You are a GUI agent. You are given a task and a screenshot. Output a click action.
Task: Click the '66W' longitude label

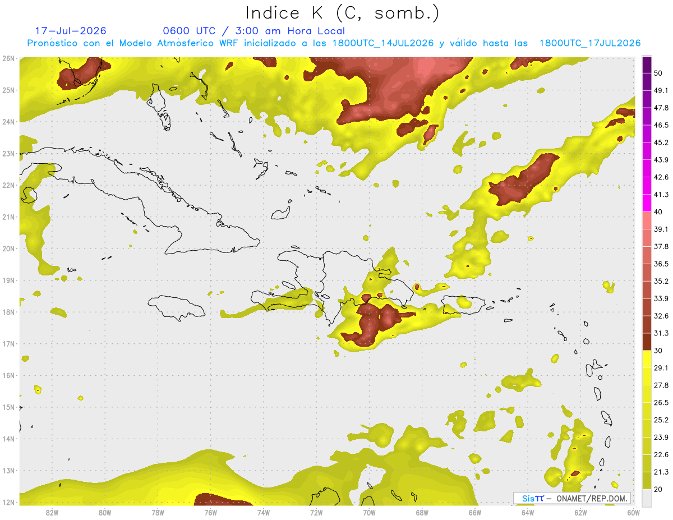click(474, 513)
